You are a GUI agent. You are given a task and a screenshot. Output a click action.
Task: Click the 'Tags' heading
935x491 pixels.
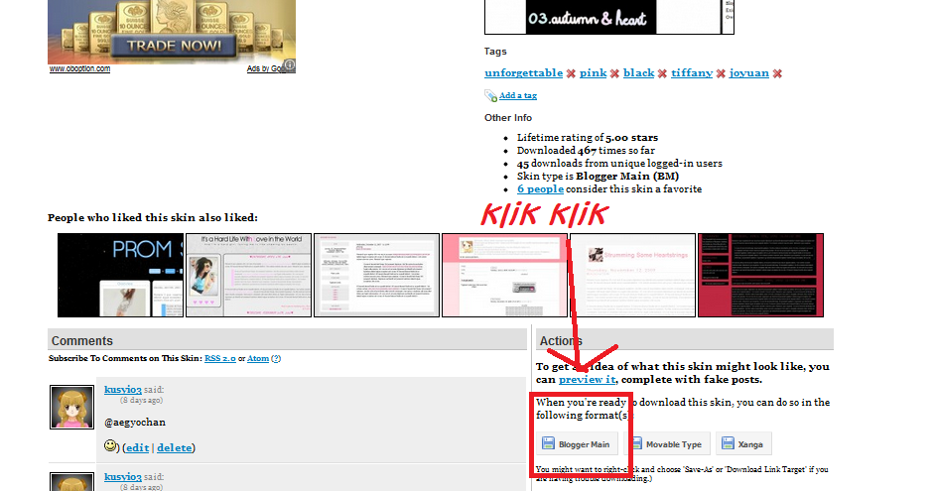point(495,52)
